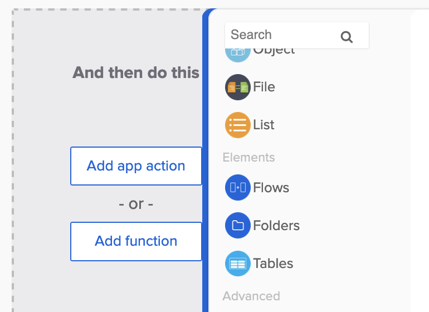Image resolution: width=429 pixels, height=312 pixels.
Task: Click the Add app action button
Action: pyautogui.click(x=136, y=166)
